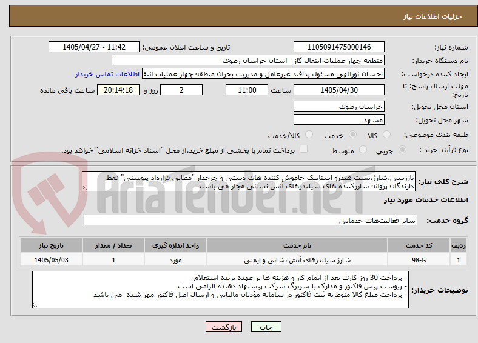Image resolution: width=478 pixels, height=343 pixels.
Task: Click the چاپ (print) button
Action: [266, 327]
